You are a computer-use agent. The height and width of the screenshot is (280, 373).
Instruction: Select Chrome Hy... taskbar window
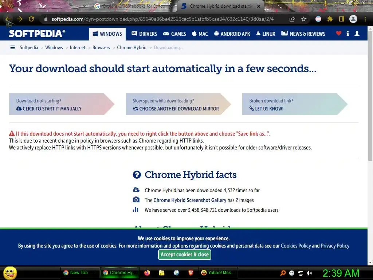tap(119, 273)
